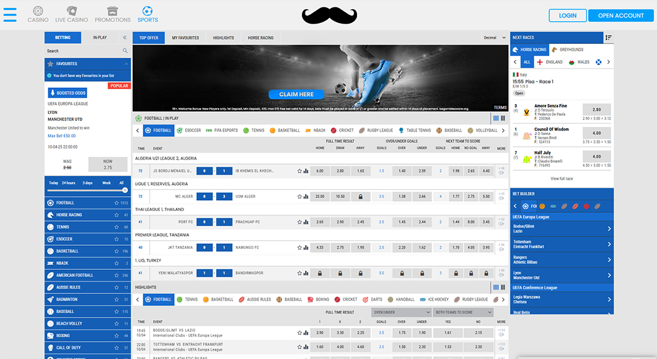
Task: Open the Highlights tab
Action: click(x=223, y=38)
